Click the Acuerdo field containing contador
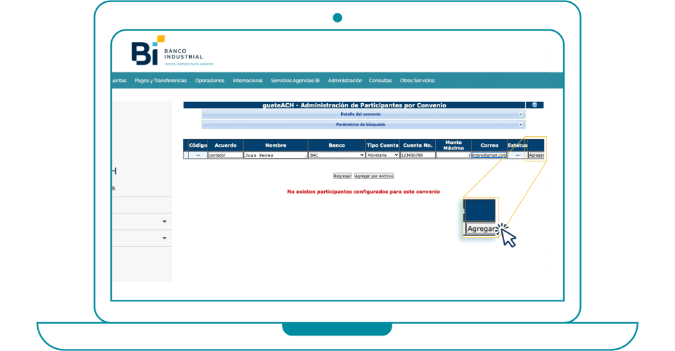The image size is (675, 351). coord(224,155)
